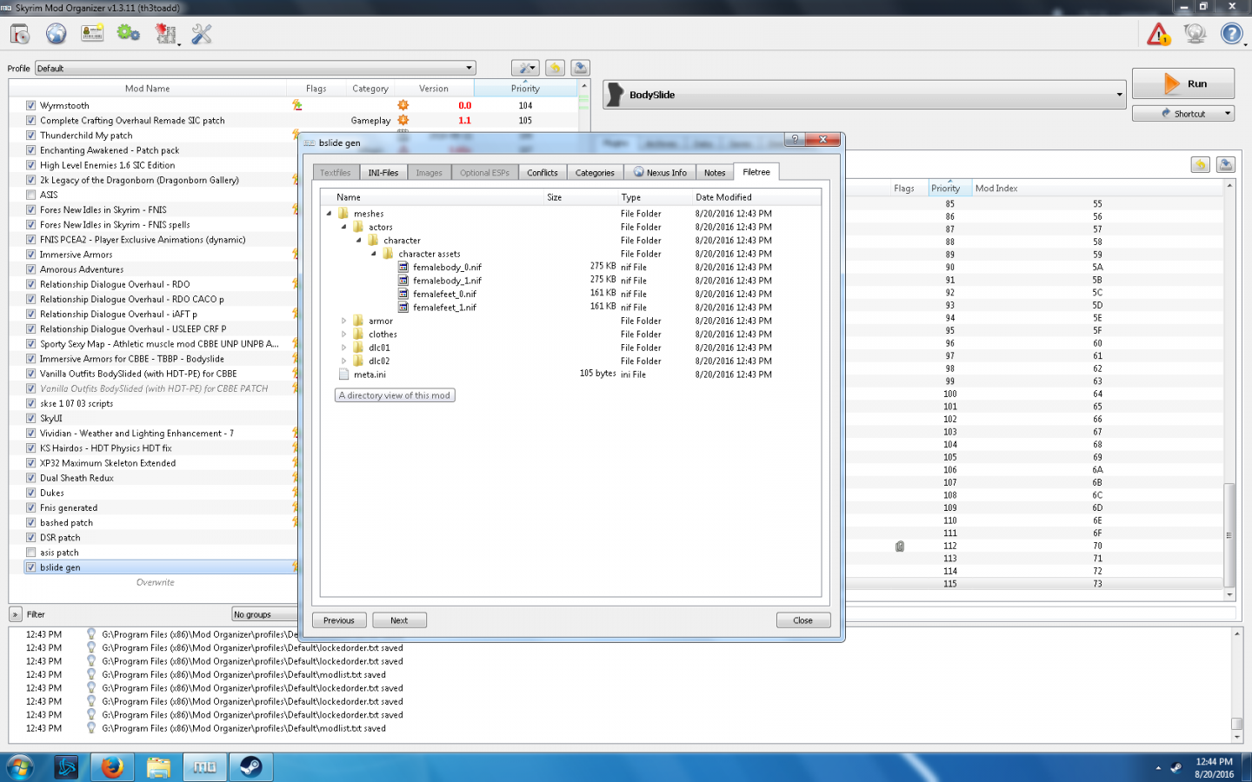Open the executables gears icon
This screenshot has height=782, width=1252.
click(129, 34)
